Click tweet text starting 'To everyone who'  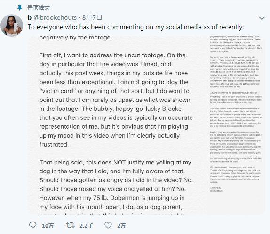[135, 27]
